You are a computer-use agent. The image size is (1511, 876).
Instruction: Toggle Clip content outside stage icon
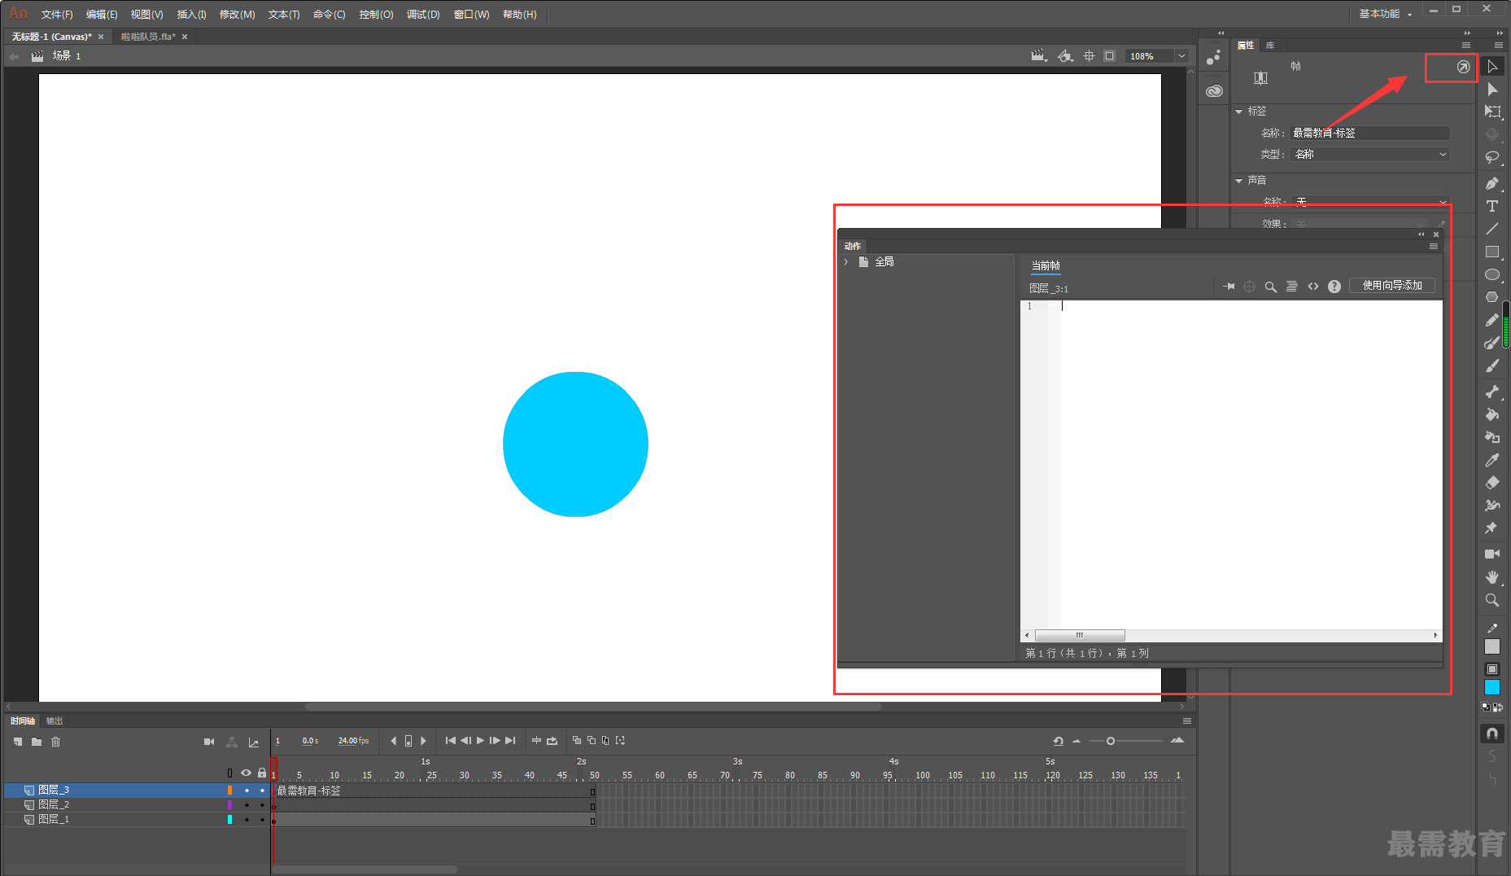(x=1110, y=56)
